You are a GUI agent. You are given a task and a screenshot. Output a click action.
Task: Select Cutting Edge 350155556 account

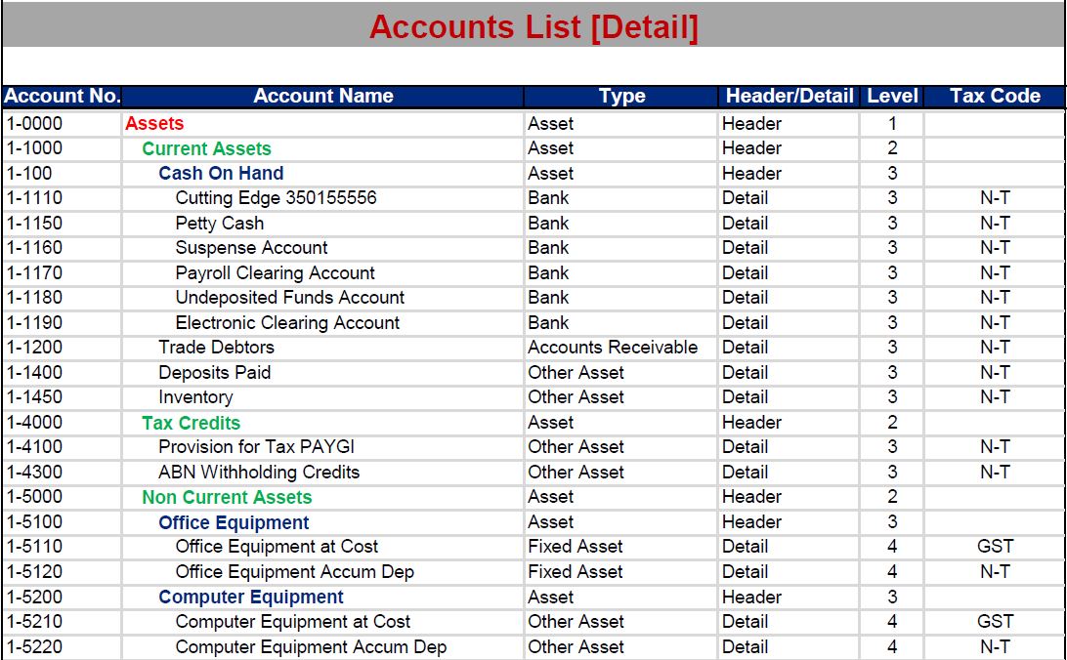pos(276,198)
